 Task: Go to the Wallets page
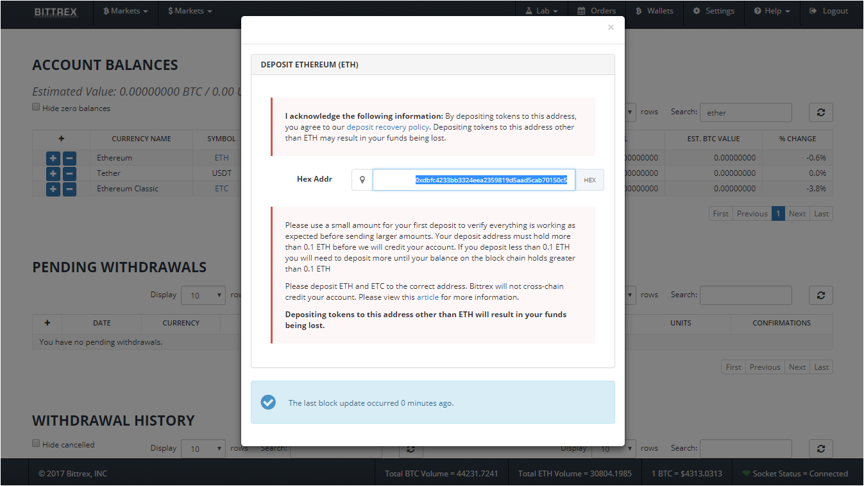click(x=654, y=11)
